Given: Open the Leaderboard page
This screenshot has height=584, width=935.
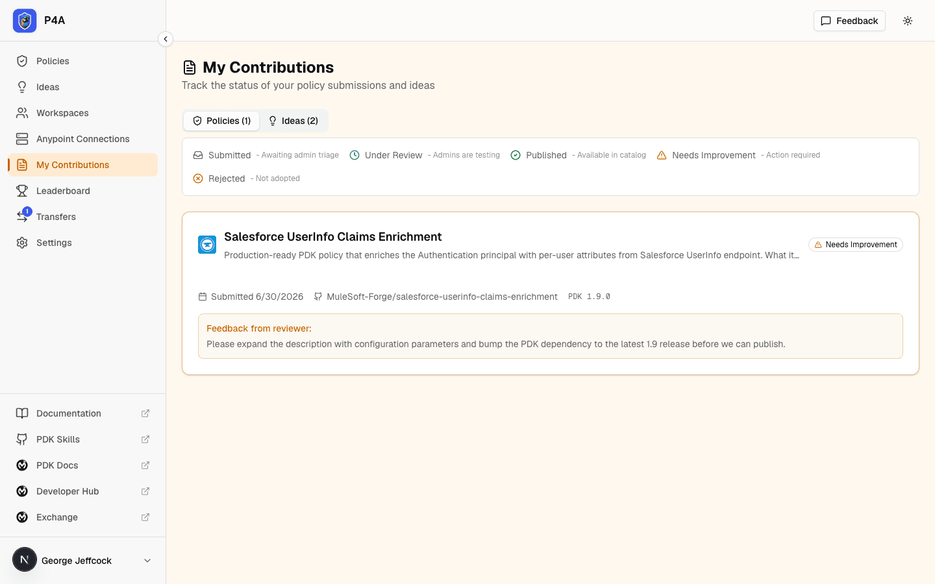Looking at the screenshot, I should [82, 191].
